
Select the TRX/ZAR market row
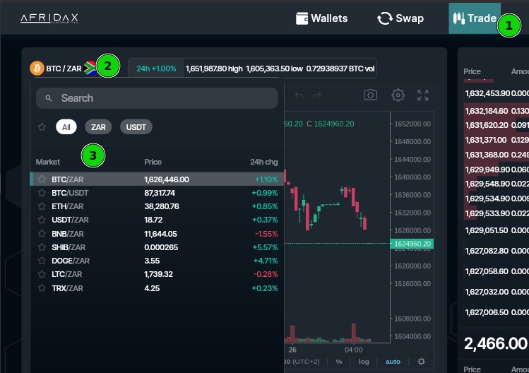click(x=157, y=288)
